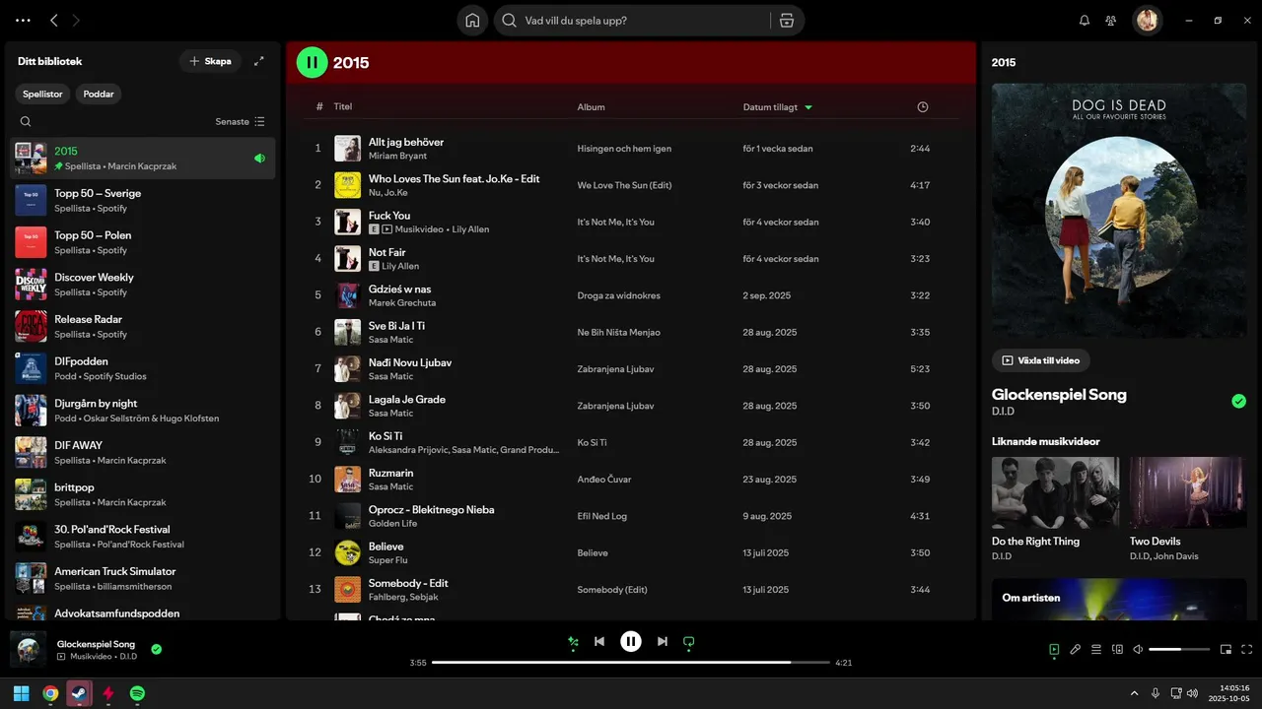This screenshot has width=1262, height=709.
Task: Open the lyrics microphone icon
Action: [1076, 649]
